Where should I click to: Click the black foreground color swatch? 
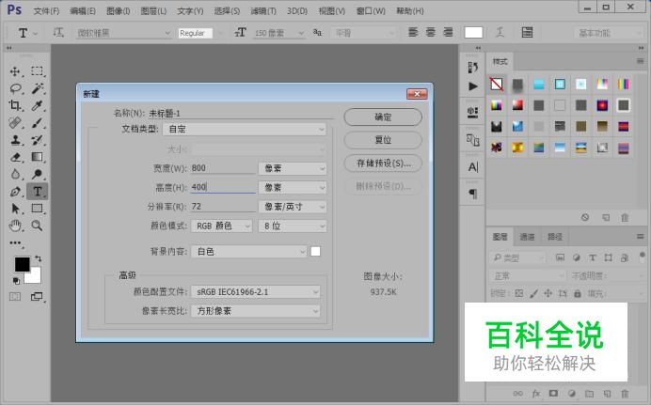tap(22, 264)
